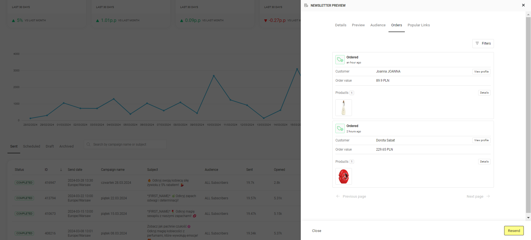Image resolution: width=531 pixels, height=240 pixels.
Task: Open the Details tab
Action: (341, 25)
